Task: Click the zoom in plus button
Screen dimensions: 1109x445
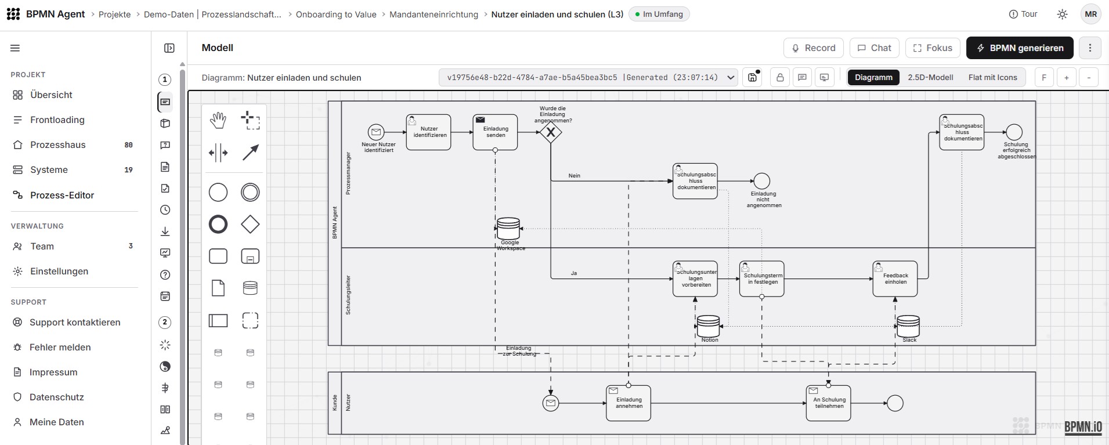Action: 1066,78
